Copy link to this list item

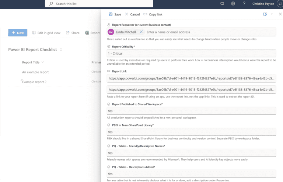(153, 14)
